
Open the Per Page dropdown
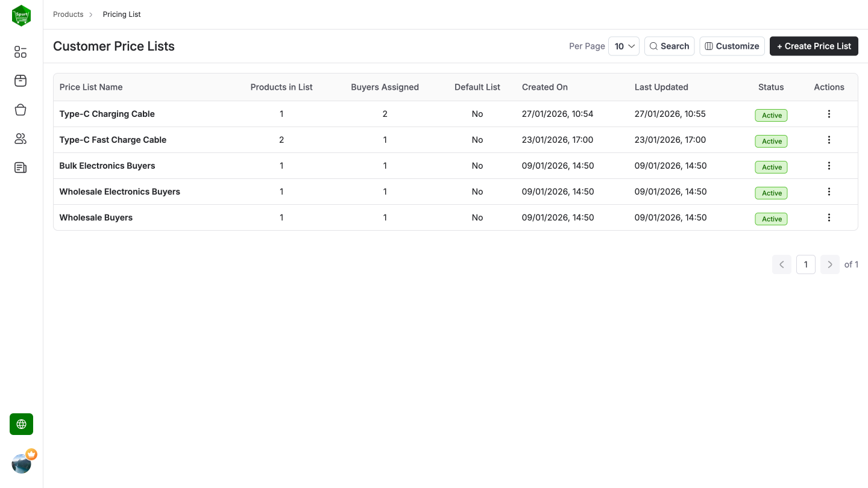(x=624, y=46)
